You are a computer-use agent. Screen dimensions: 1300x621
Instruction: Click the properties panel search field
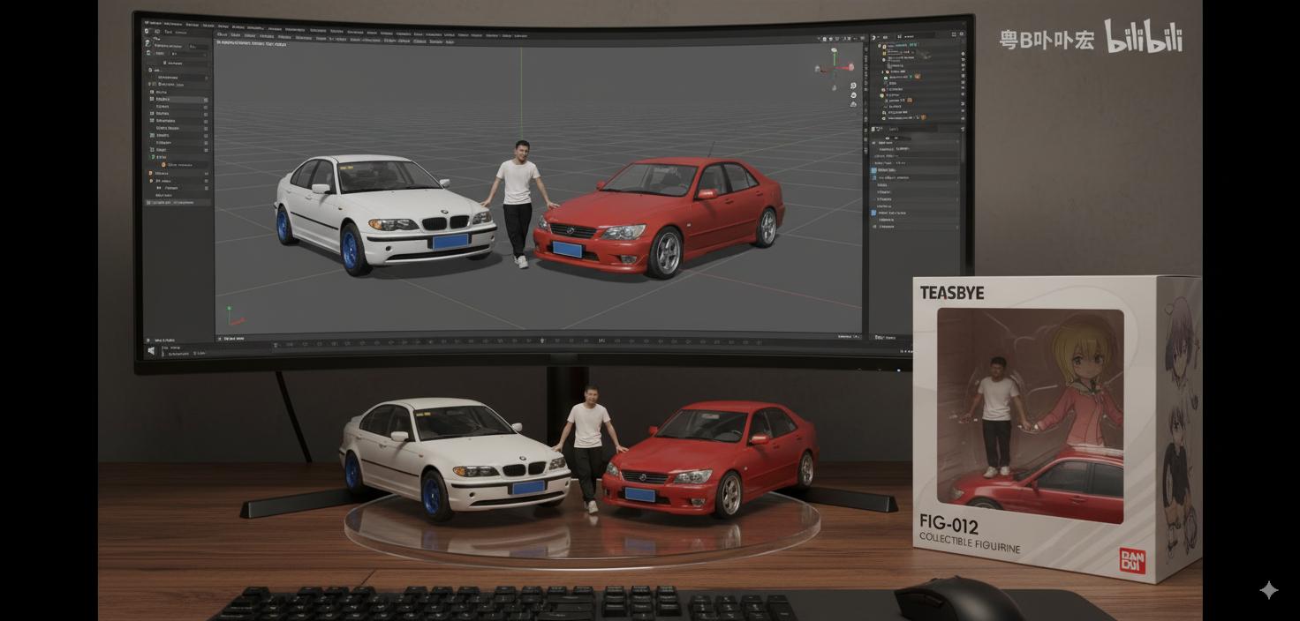(x=911, y=129)
